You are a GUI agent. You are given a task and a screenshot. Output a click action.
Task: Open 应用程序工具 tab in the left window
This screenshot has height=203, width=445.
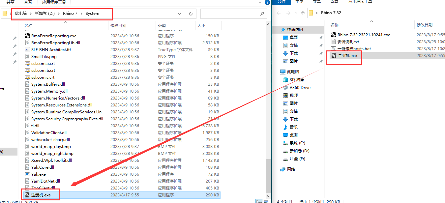(54, 2)
